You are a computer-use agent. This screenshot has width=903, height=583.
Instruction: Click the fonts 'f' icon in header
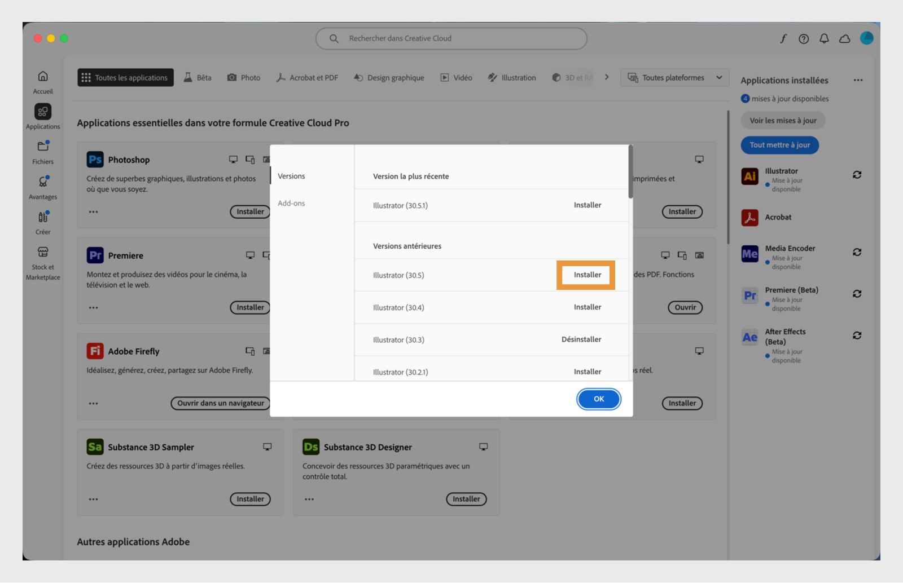pos(783,38)
